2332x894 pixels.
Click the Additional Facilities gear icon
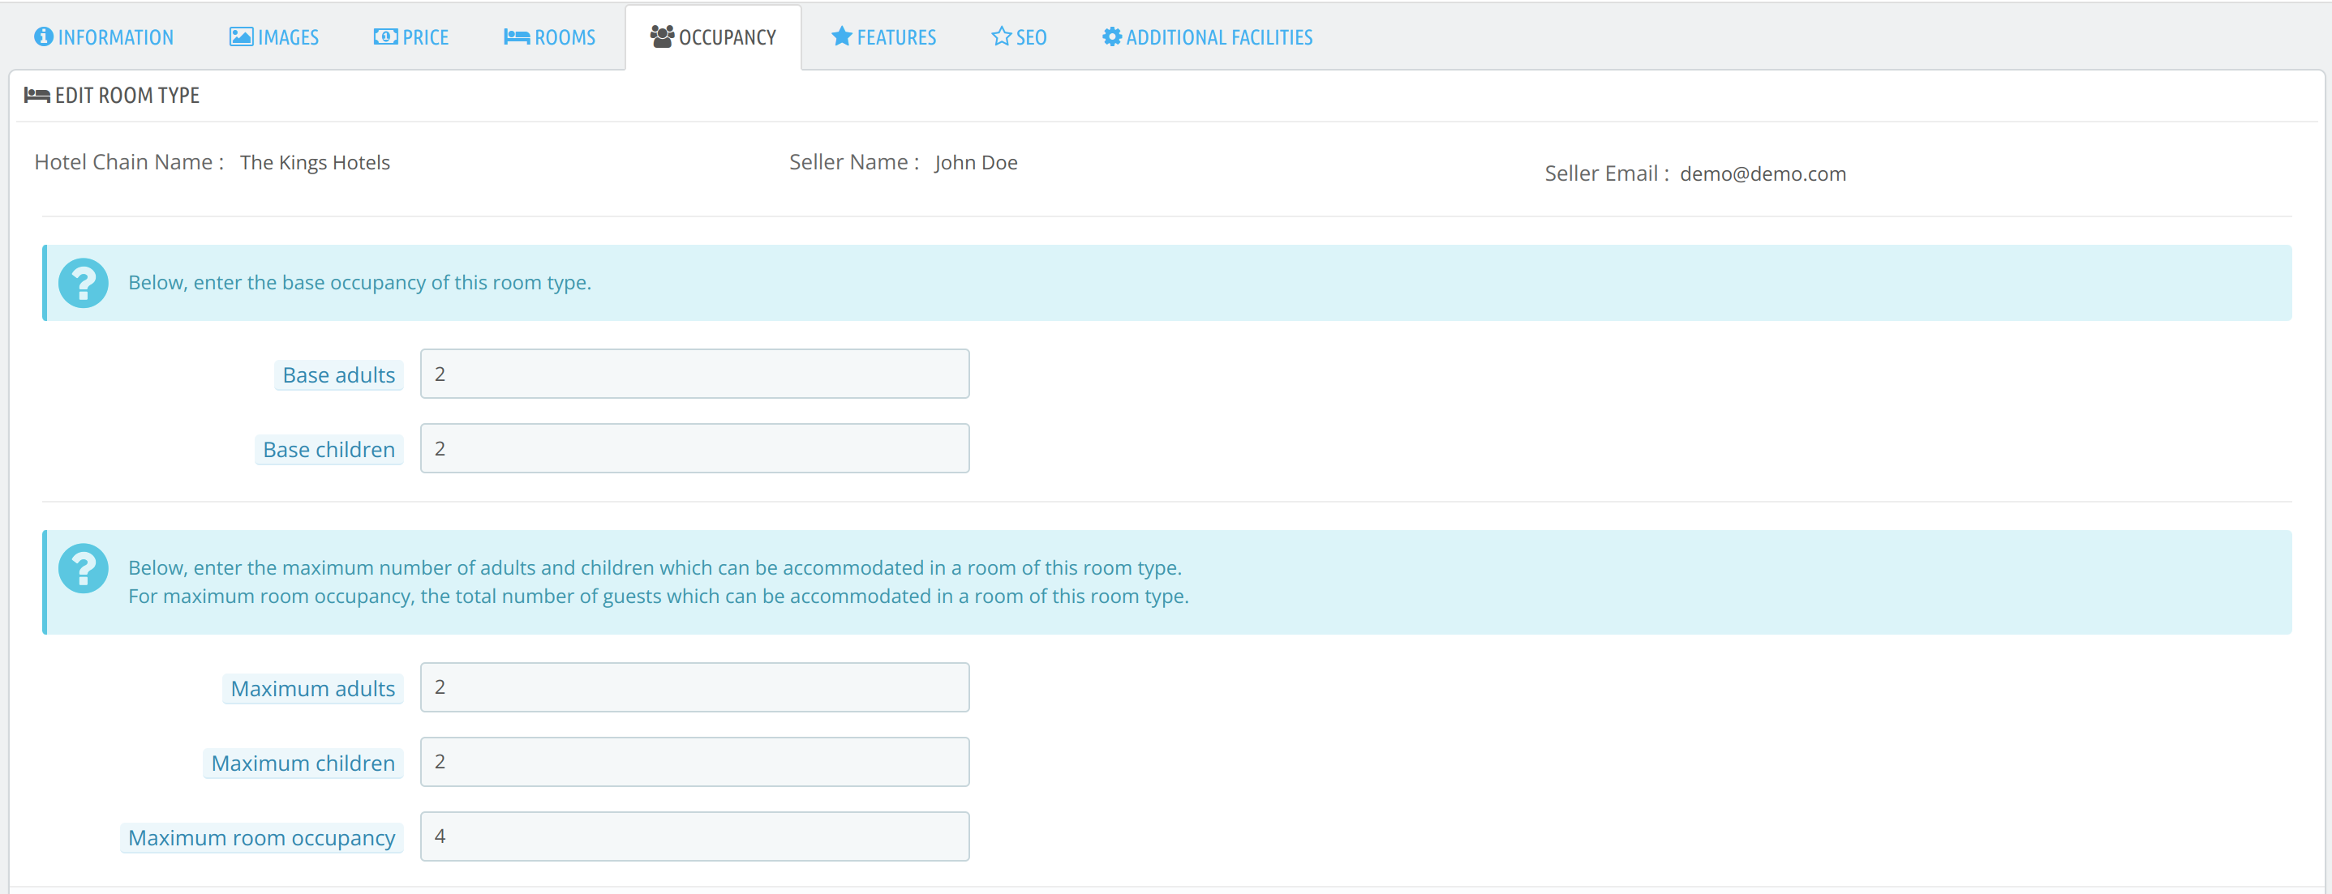pyautogui.click(x=1112, y=36)
